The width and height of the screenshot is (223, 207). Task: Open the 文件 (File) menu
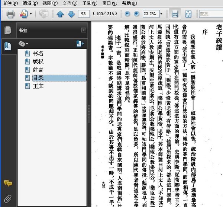coord(10,3)
